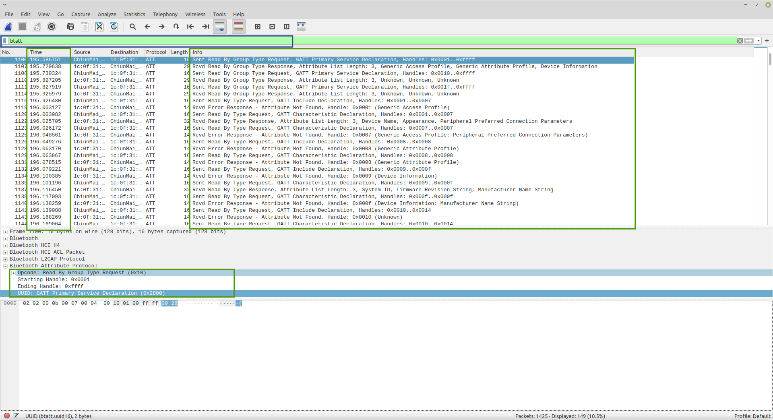Zoom in the main window text
Screen dimensions: 773x420
tap(258, 27)
